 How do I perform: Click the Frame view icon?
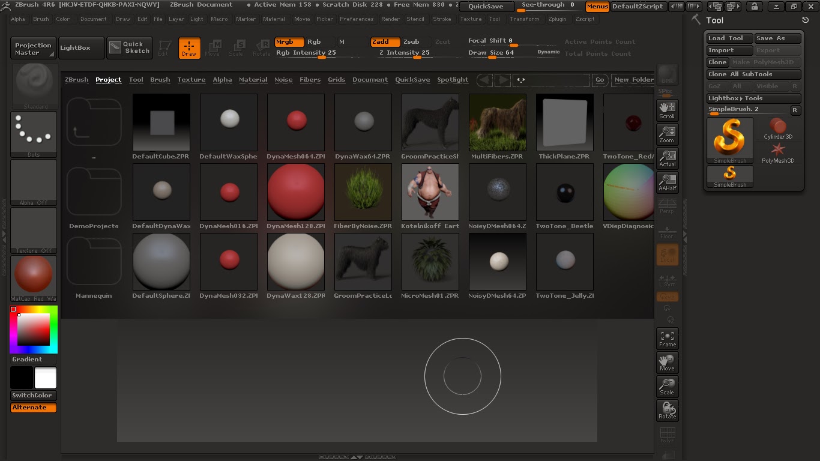667,339
